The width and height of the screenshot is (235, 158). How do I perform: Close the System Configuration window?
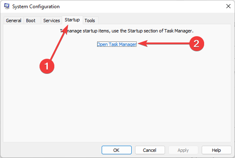tap(228, 6)
